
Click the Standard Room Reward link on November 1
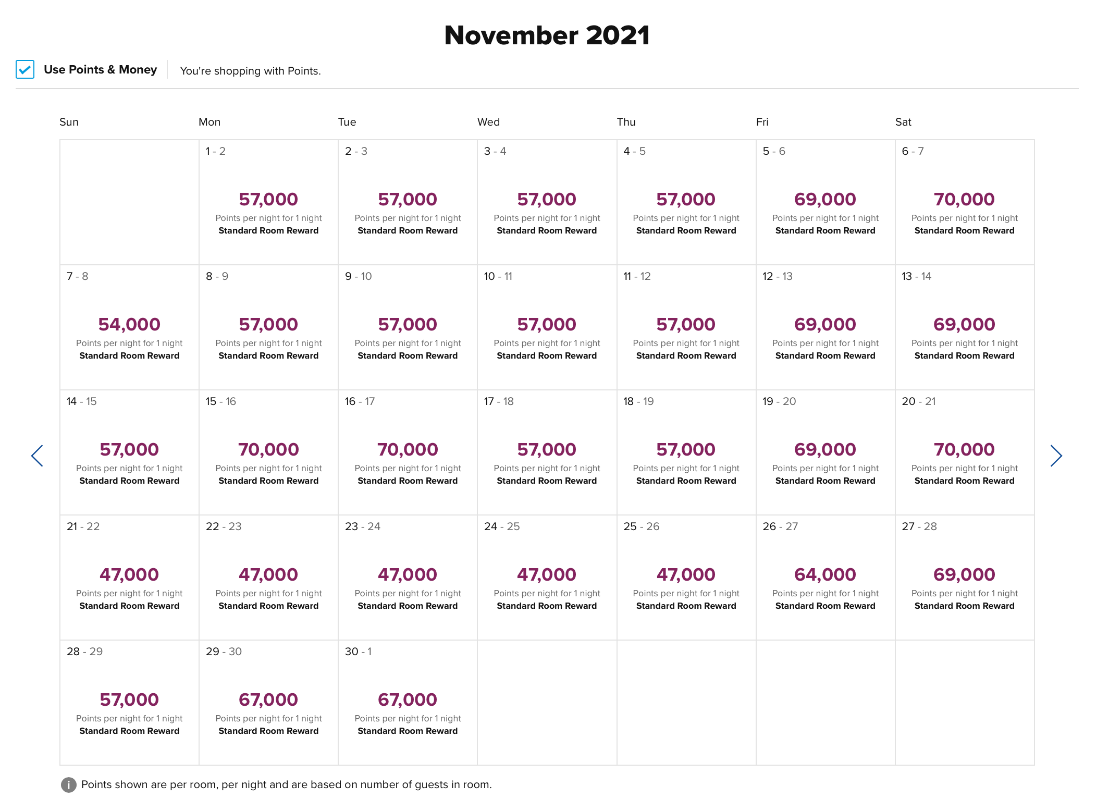(x=268, y=230)
